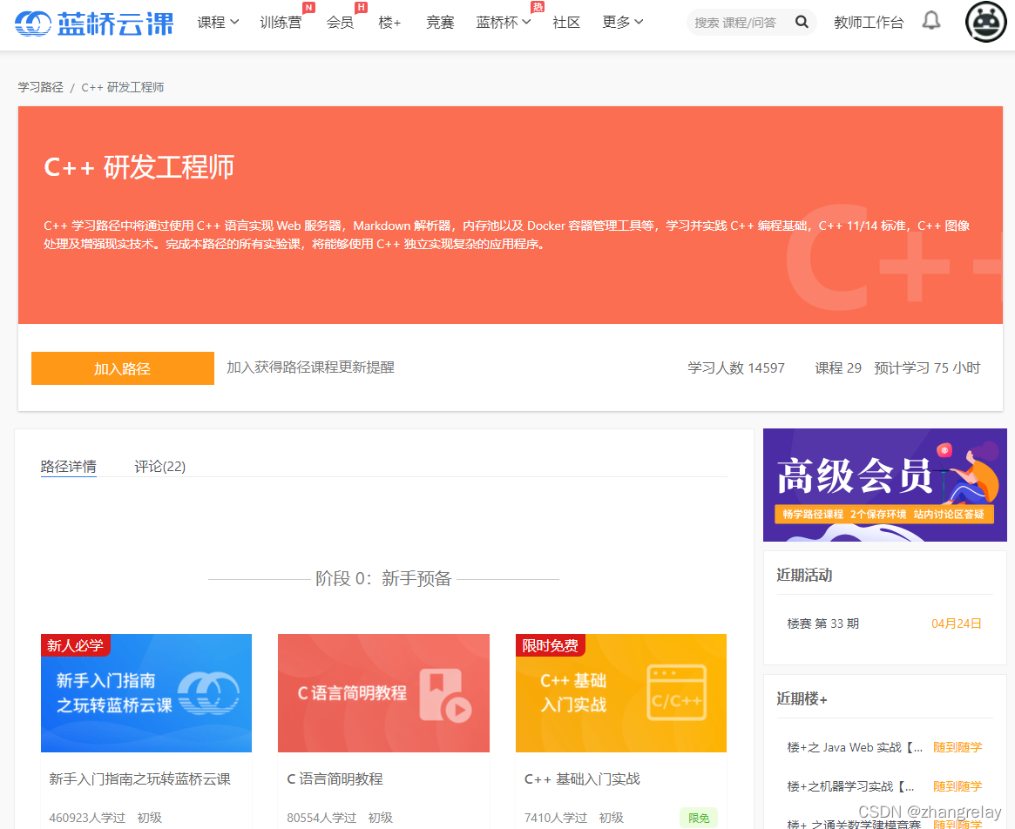Click the C++ 基础入门实战 course title

pyautogui.click(x=582, y=778)
